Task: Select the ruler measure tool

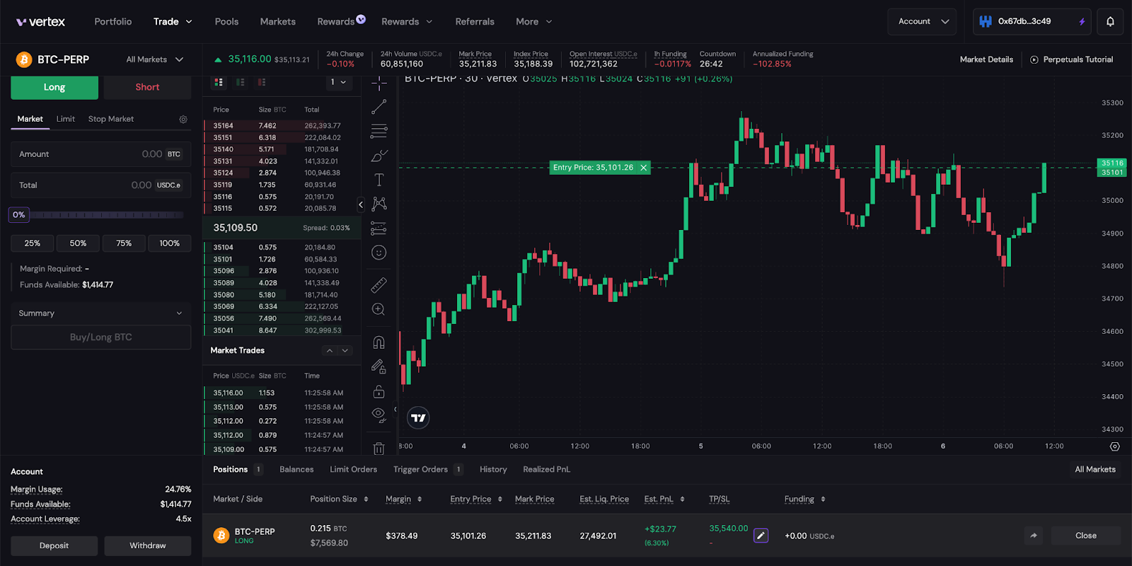Action: (379, 285)
